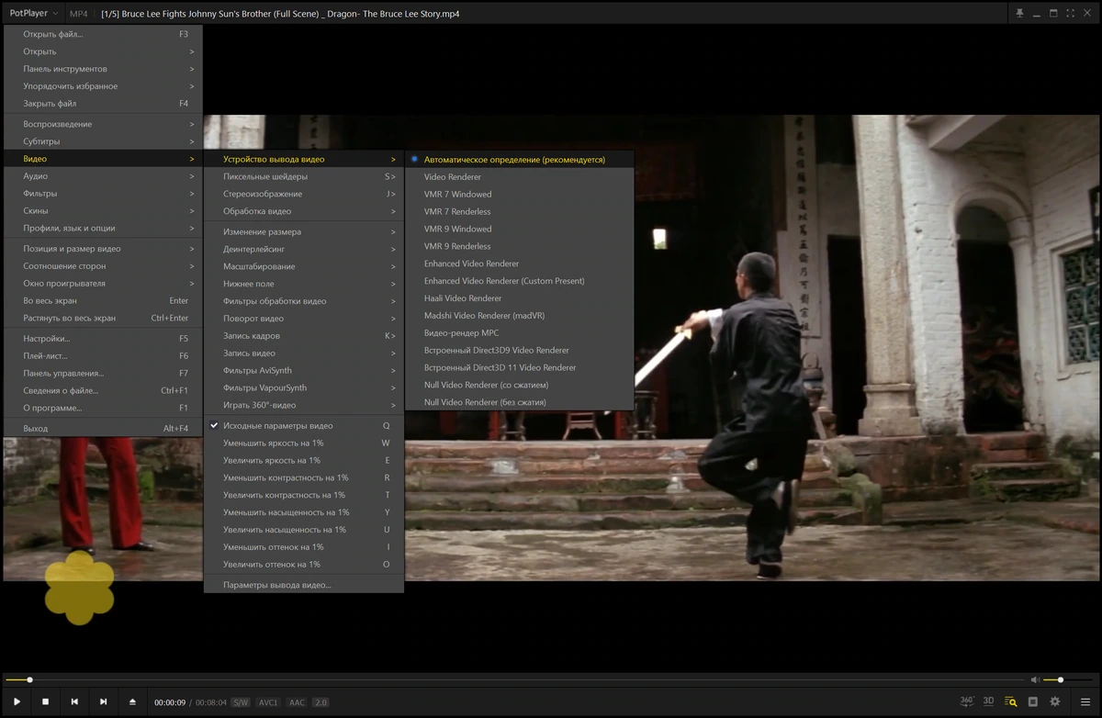The image size is (1102, 718).
Task: Click the S/W decoder indicator
Action: point(241,702)
